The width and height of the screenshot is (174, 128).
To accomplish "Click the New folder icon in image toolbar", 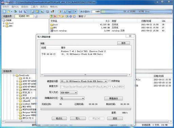I will 58,16.
